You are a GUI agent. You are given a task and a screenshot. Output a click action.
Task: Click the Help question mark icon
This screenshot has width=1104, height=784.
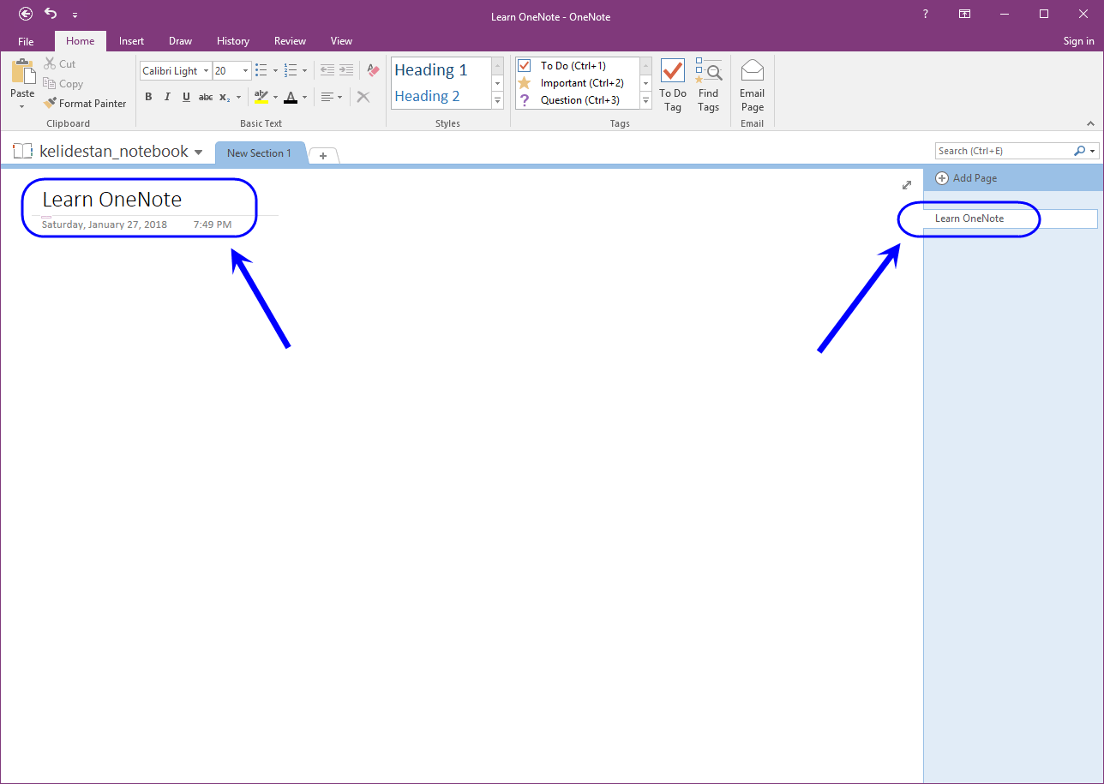(925, 14)
